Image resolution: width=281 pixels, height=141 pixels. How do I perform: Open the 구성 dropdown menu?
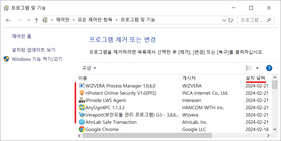[89, 68]
